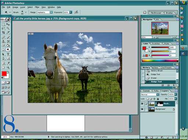
Task: Select the Hand tool
Action: point(3,67)
